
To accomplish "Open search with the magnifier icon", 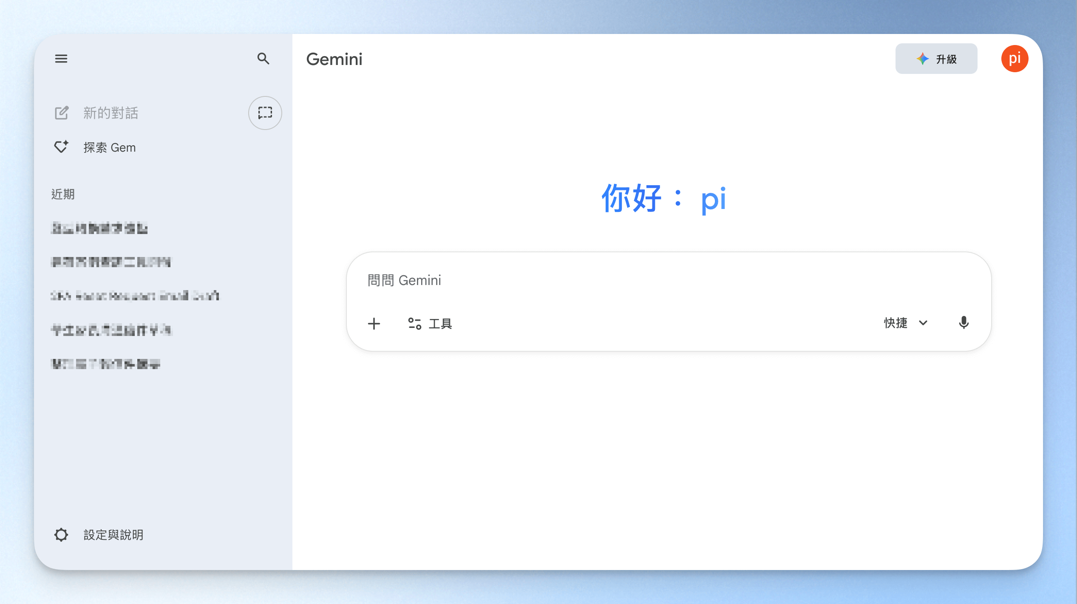I will (x=264, y=59).
